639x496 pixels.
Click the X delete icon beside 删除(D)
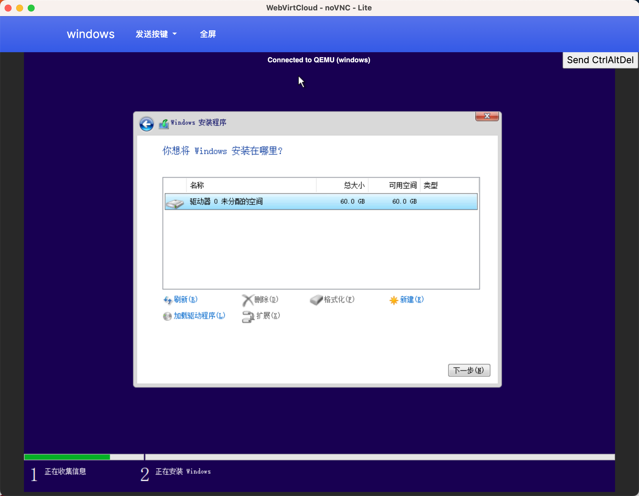tap(247, 300)
